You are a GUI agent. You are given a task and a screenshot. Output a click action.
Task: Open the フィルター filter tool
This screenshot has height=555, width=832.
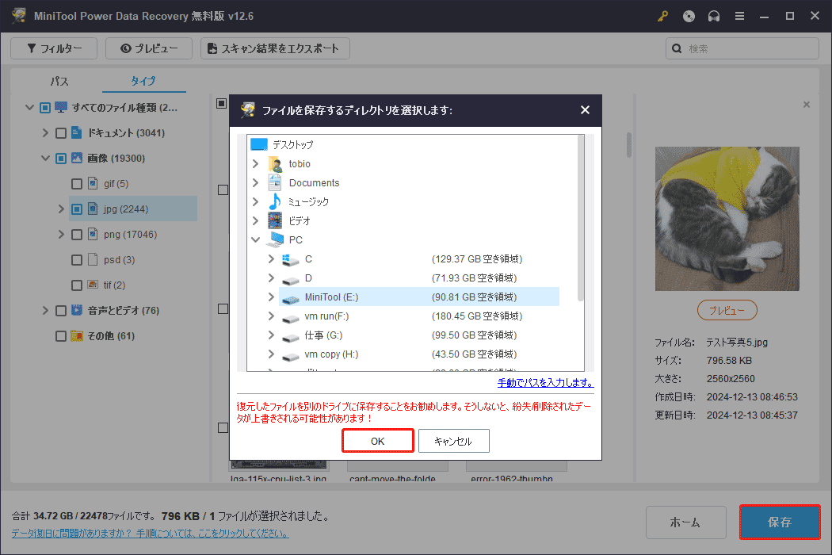tap(53, 48)
